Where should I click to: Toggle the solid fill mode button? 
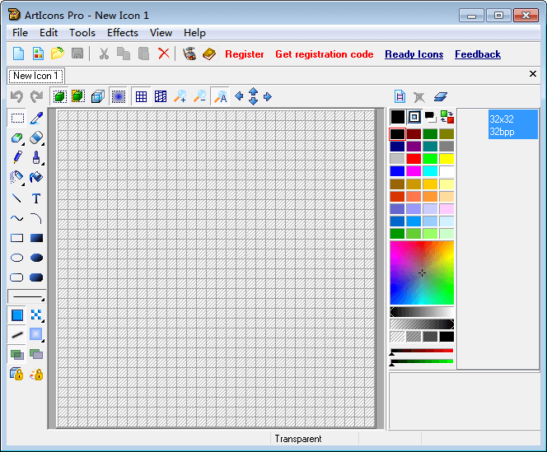pyautogui.click(x=16, y=315)
